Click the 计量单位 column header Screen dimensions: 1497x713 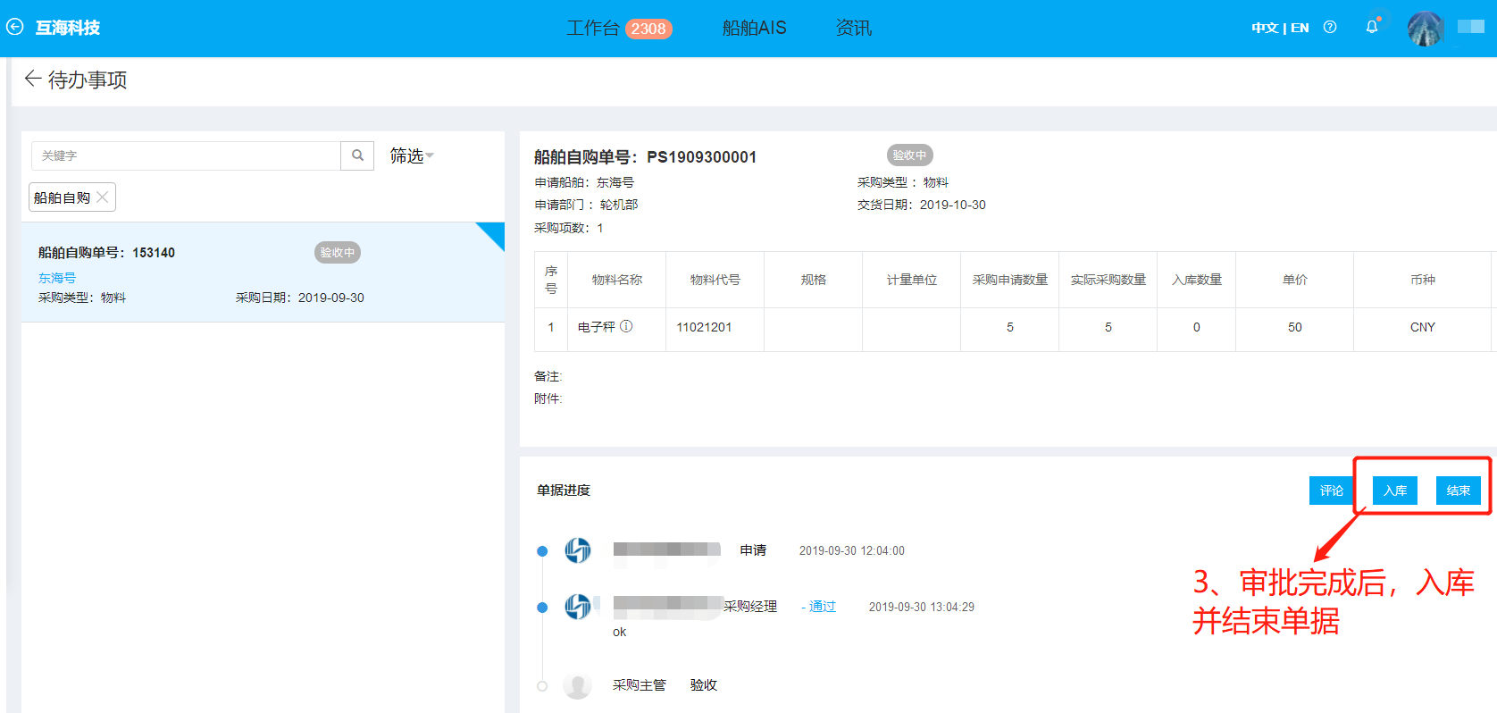pyautogui.click(x=912, y=280)
